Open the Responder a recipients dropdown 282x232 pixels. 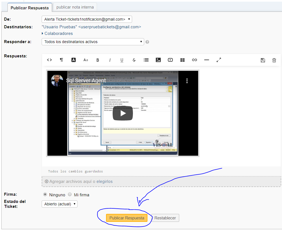click(x=93, y=42)
